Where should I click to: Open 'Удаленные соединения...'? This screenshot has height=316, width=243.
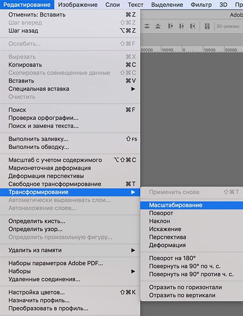(x=70, y=280)
